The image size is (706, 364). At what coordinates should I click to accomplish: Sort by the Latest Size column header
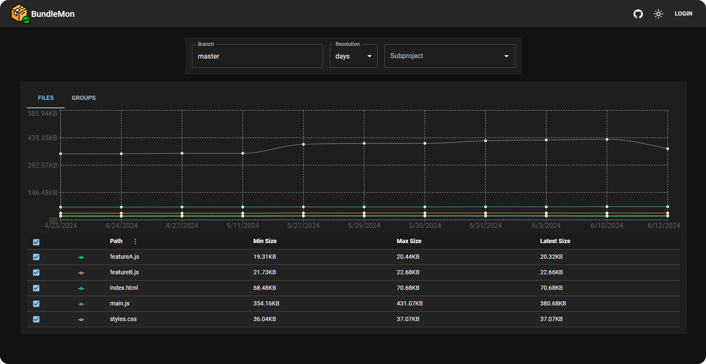[x=555, y=241]
